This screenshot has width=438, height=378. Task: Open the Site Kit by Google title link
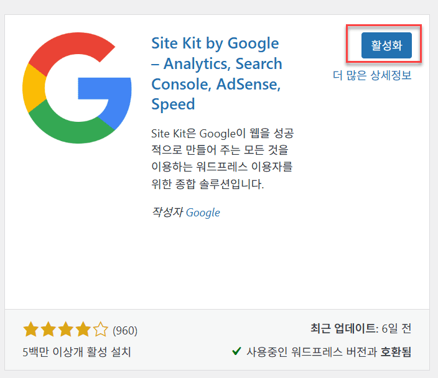pos(216,73)
